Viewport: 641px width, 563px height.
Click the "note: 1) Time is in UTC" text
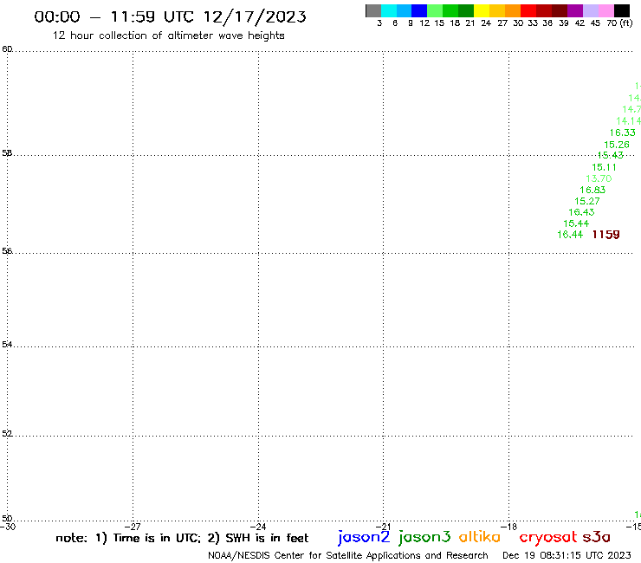[x=128, y=538]
